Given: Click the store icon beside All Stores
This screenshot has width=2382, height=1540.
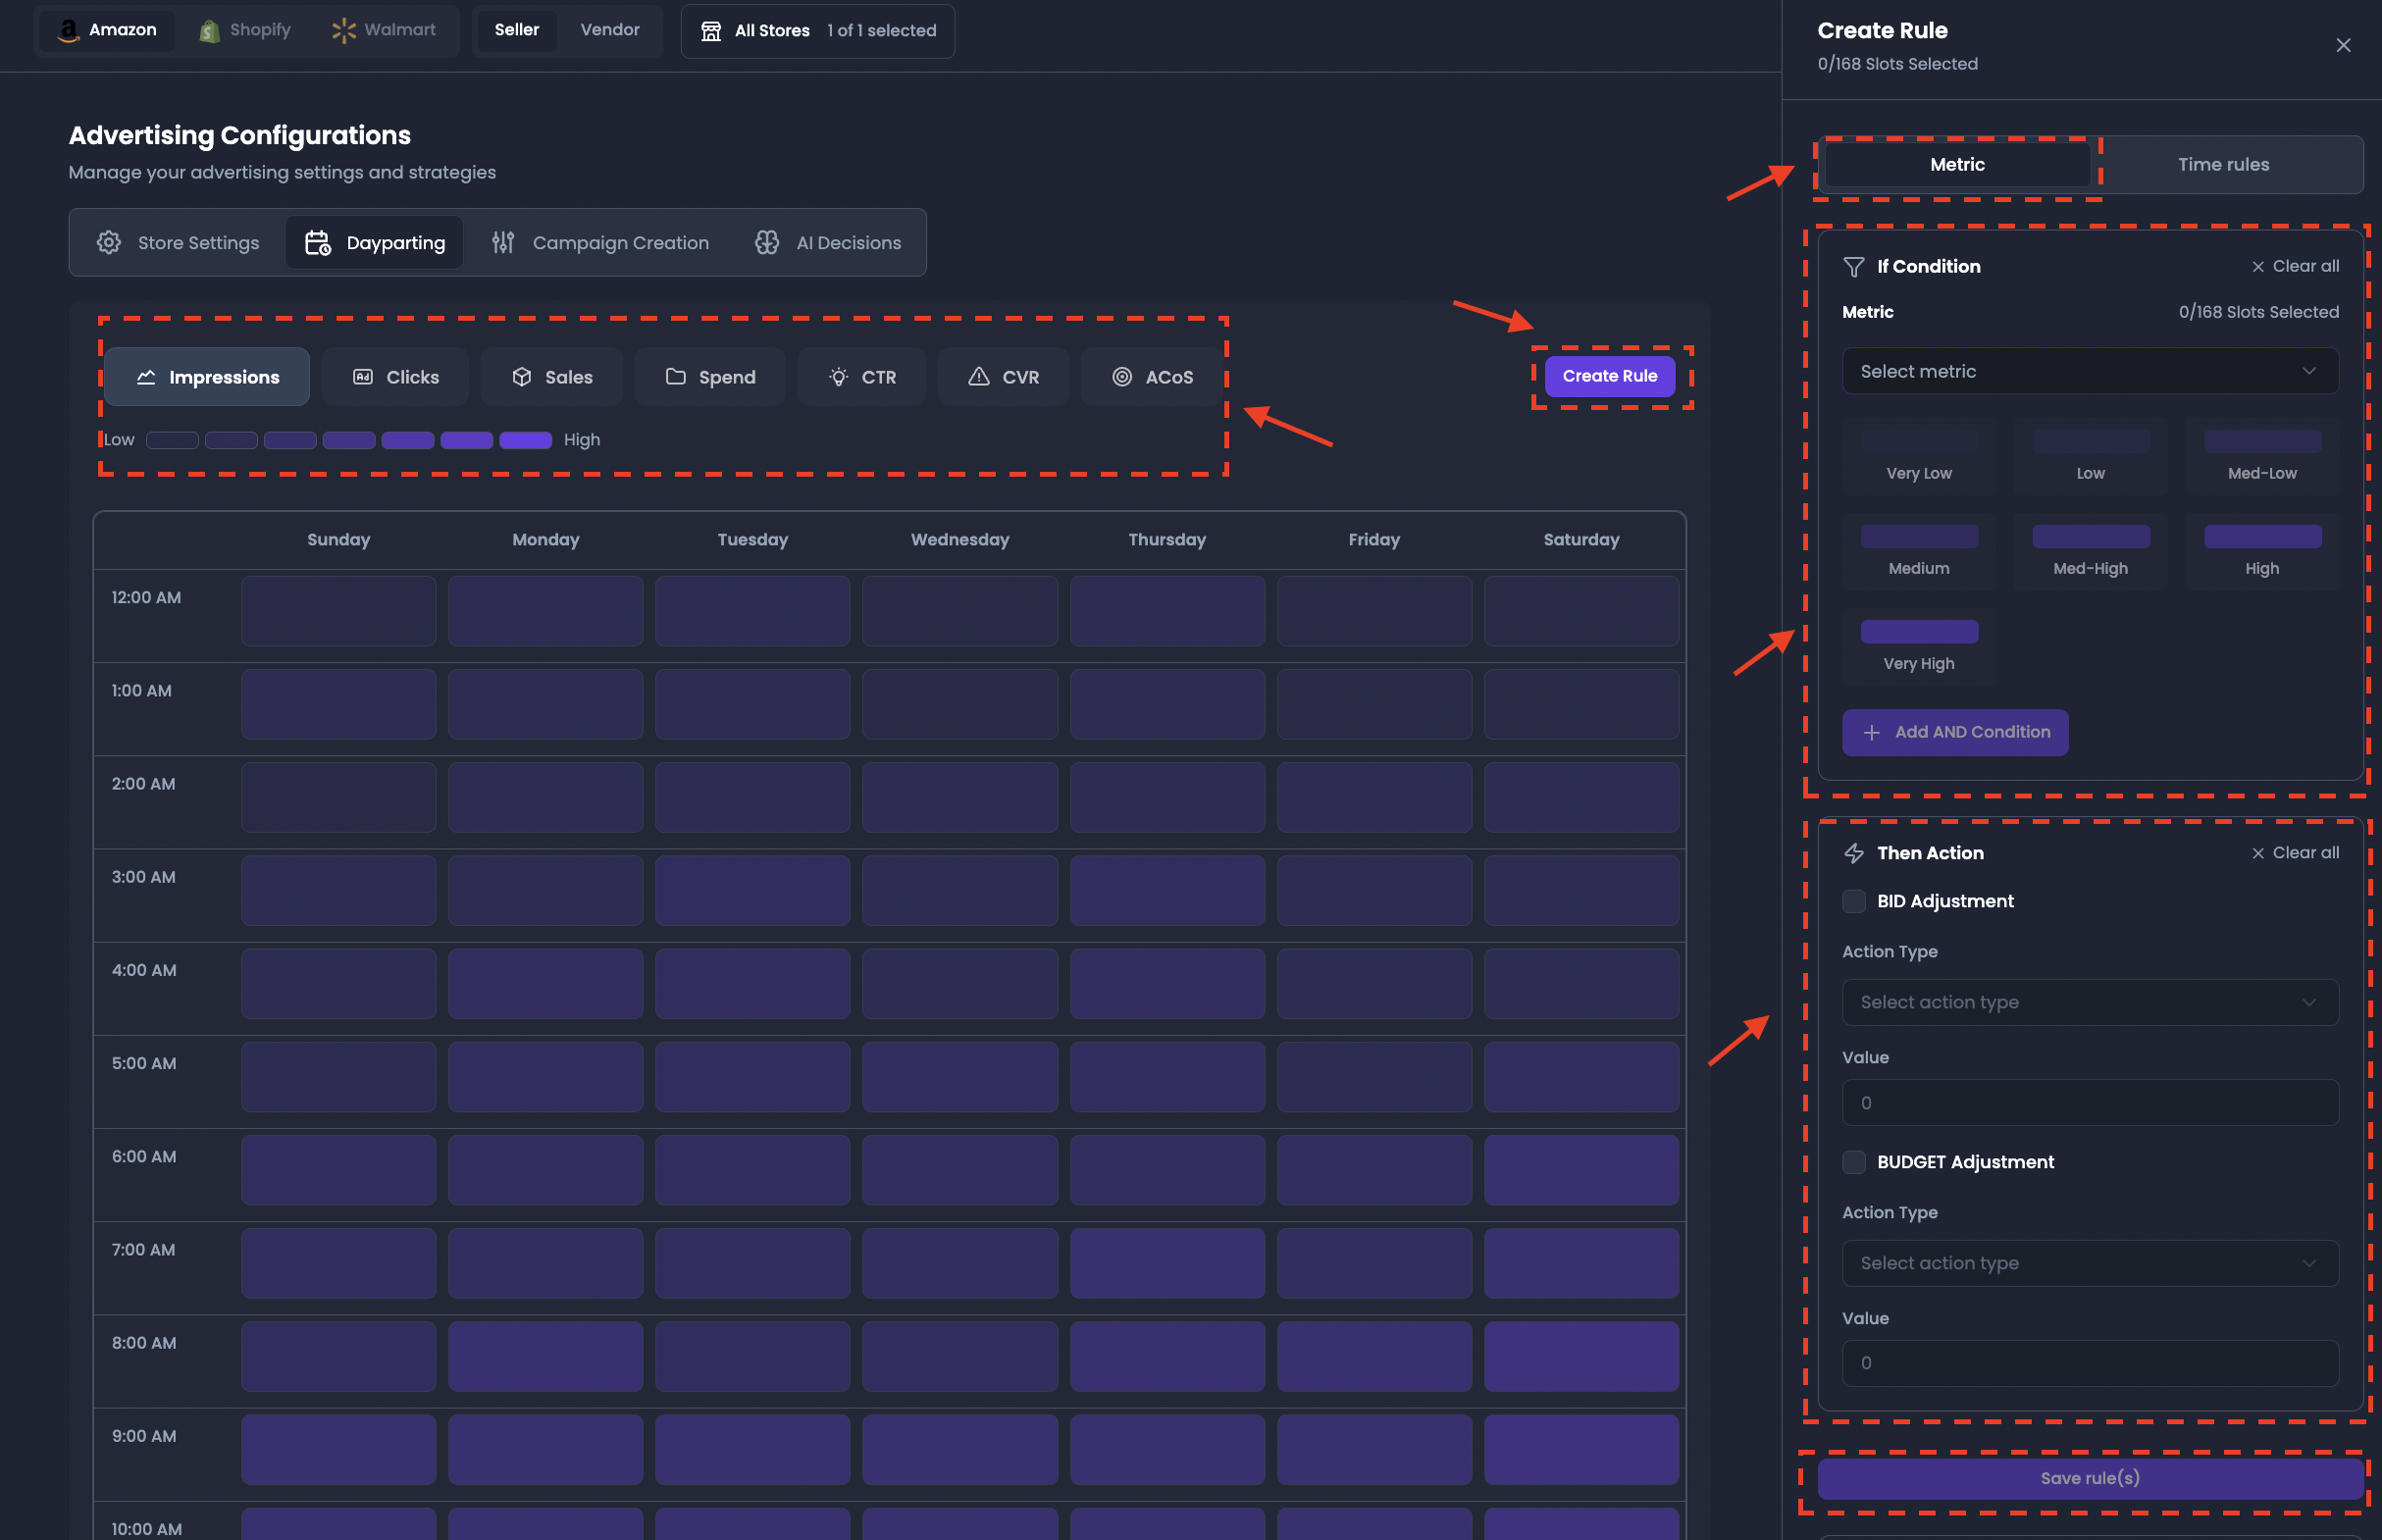Looking at the screenshot, I should [x=711, y=31].
